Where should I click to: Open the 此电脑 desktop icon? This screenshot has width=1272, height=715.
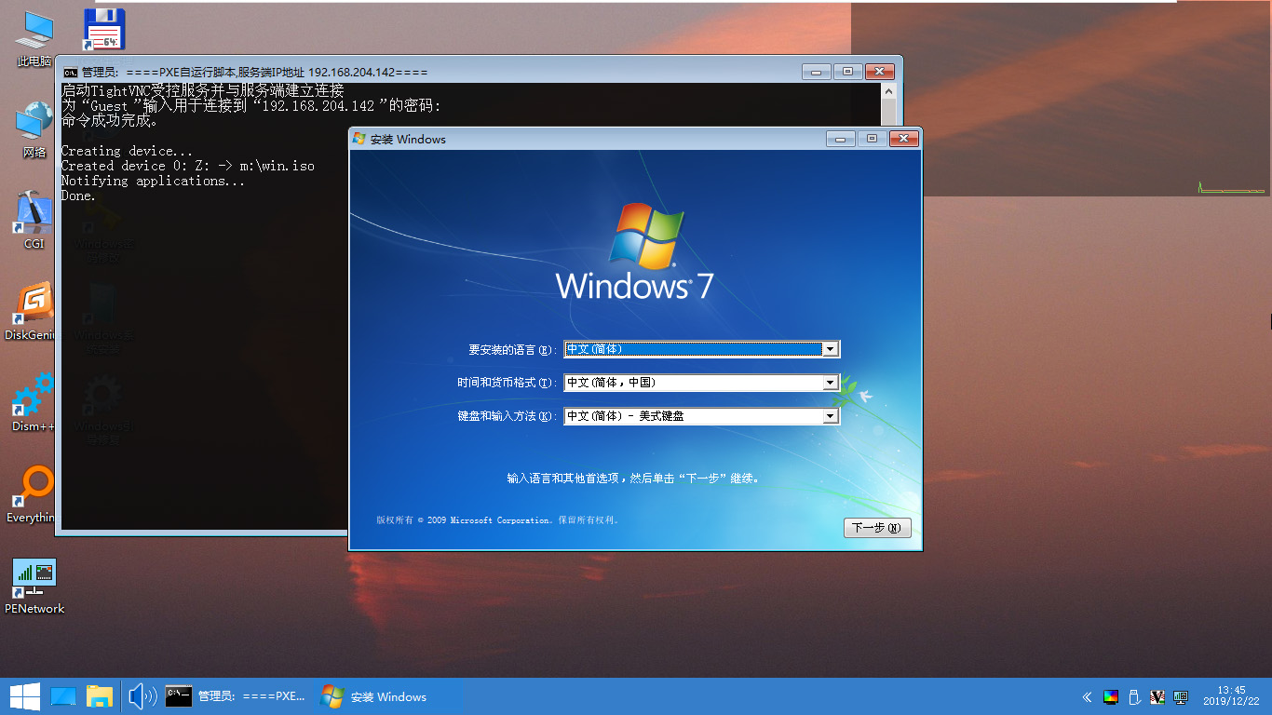click(34, 39)
